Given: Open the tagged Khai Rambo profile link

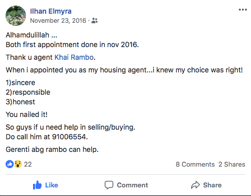Looking at the screenshot, I should click(74, 57).
